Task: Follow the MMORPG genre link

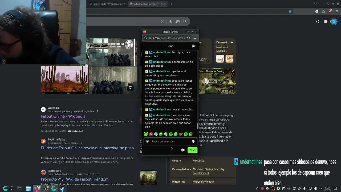Action: tap(198, 161)
